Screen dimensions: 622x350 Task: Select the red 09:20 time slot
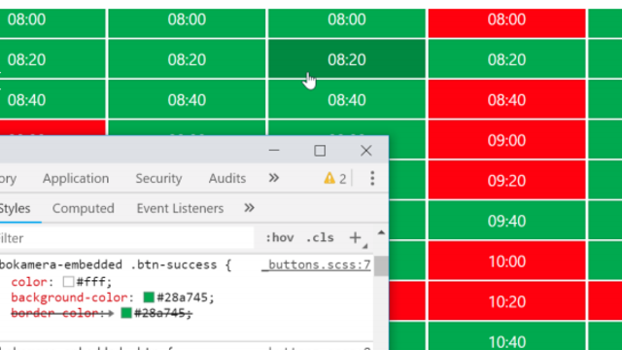tap(507, 180)
